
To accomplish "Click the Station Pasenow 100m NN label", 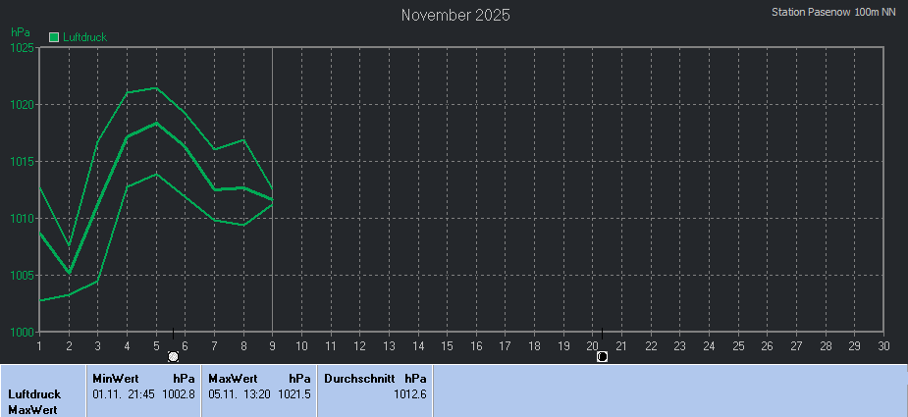I will tap(834, 13).
